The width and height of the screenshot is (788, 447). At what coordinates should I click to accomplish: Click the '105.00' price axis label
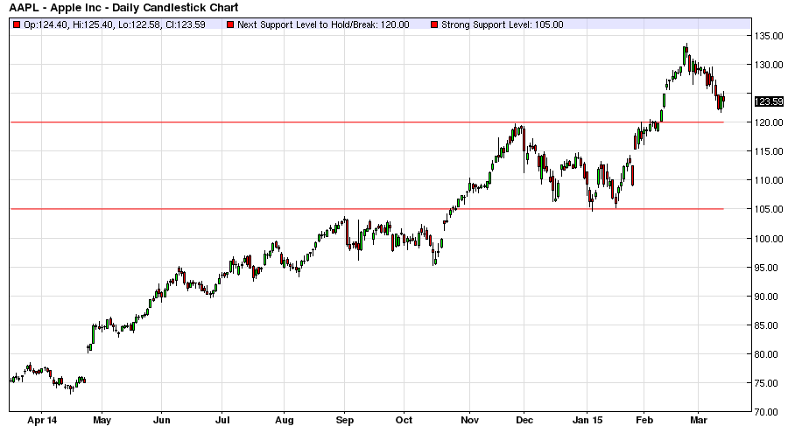pyautogui.click(x=769, y=209)
